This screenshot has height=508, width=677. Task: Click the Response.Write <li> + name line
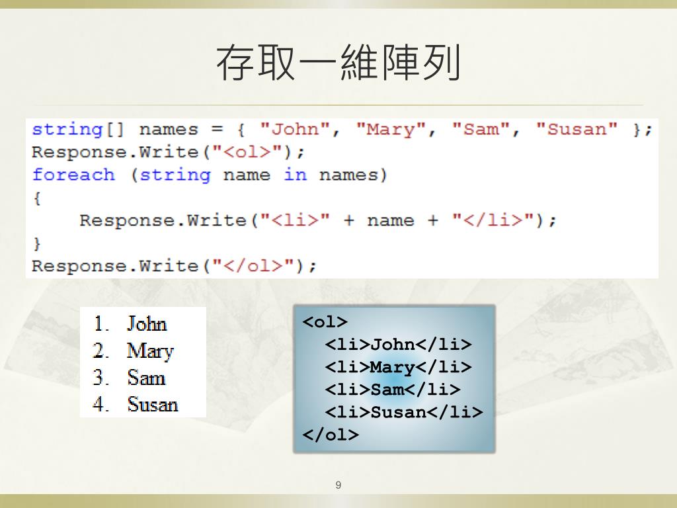(x=318, y=220)
